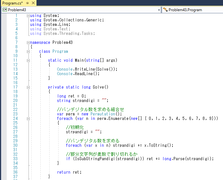Place cursor on 'using System.Linq;' line
Image resolution: width=223 pixels, height=180 pixels.
pos(50,24)
